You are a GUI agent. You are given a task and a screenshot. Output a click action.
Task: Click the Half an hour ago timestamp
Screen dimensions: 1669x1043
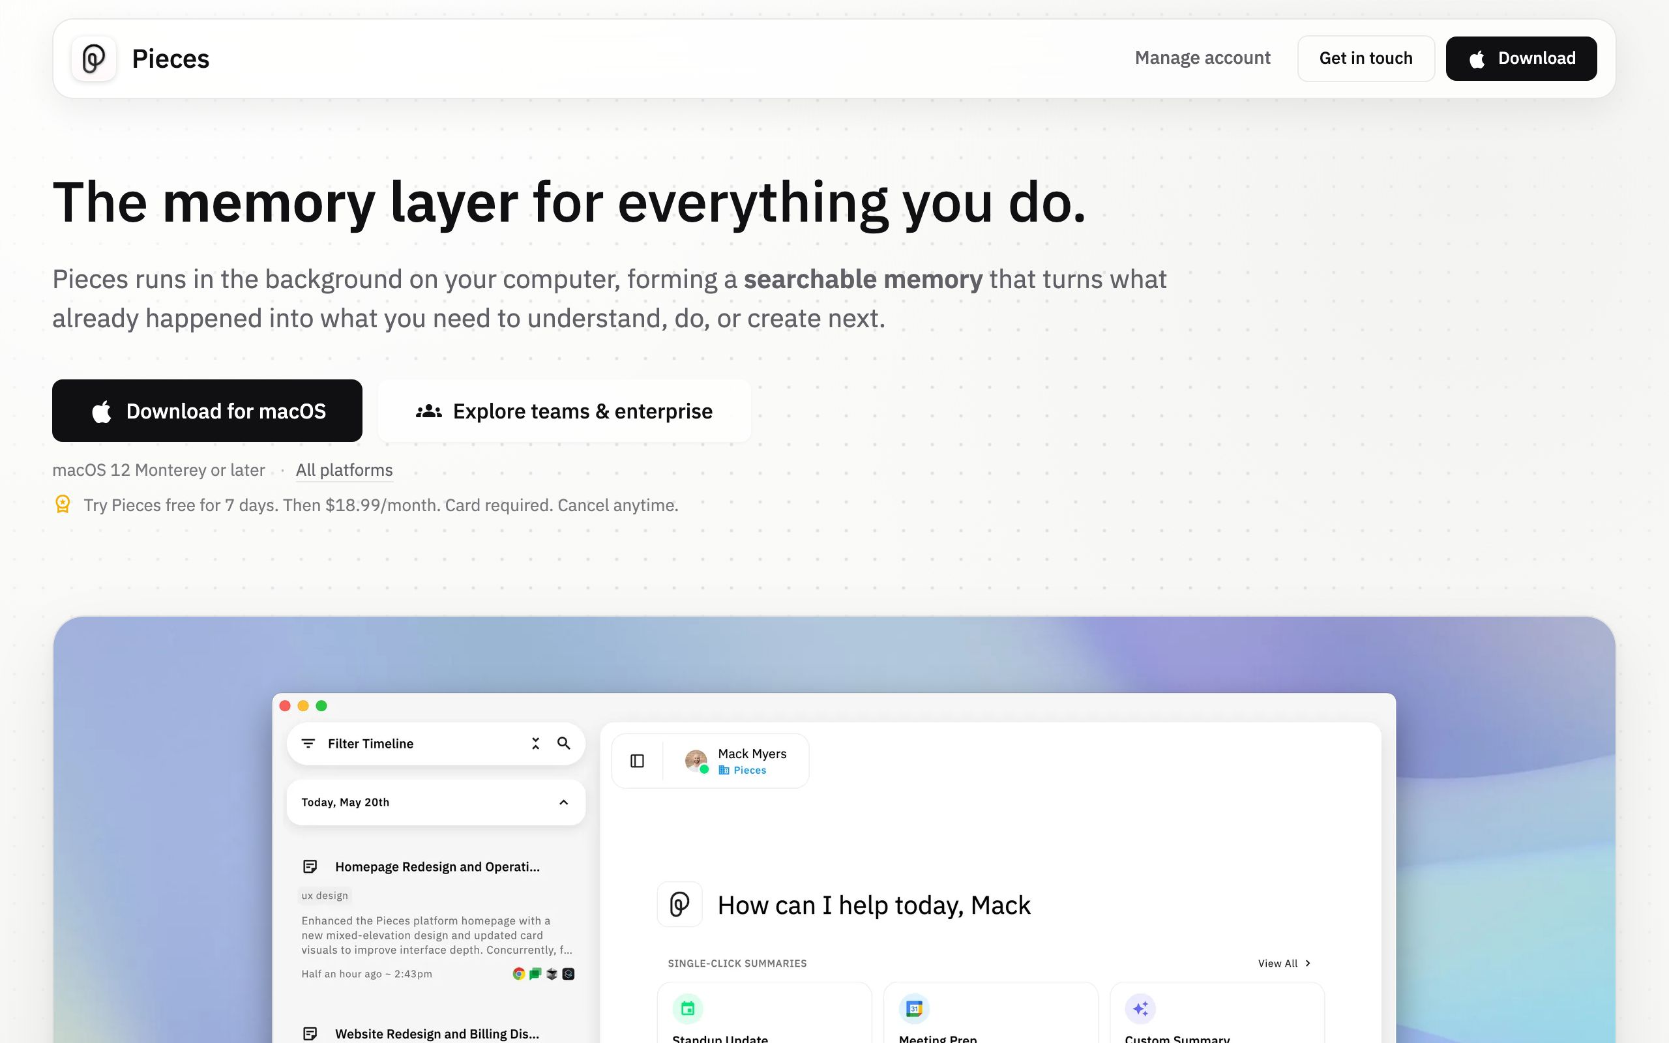[x=367, y=973]
